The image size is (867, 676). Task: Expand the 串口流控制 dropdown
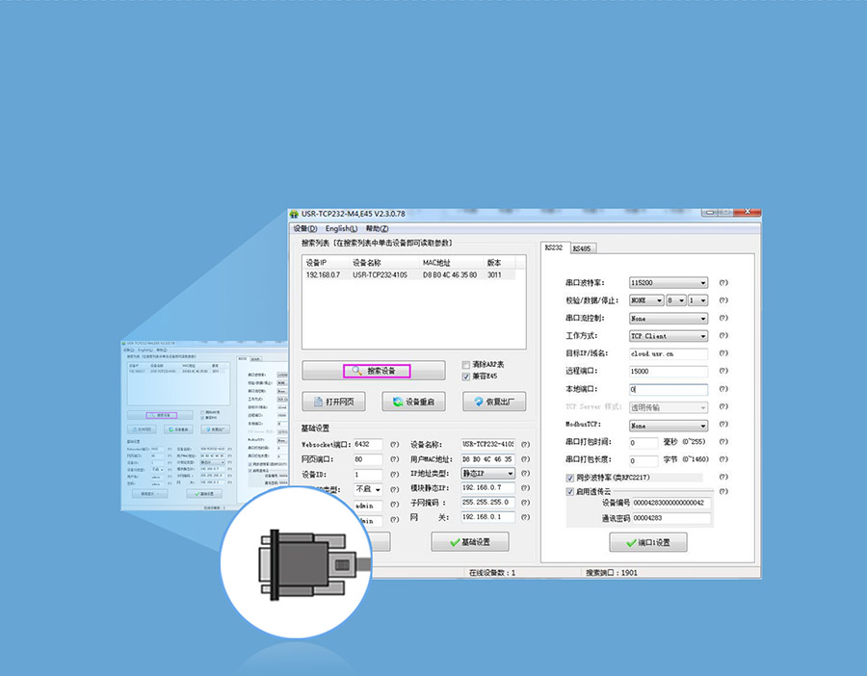point(669,319)
